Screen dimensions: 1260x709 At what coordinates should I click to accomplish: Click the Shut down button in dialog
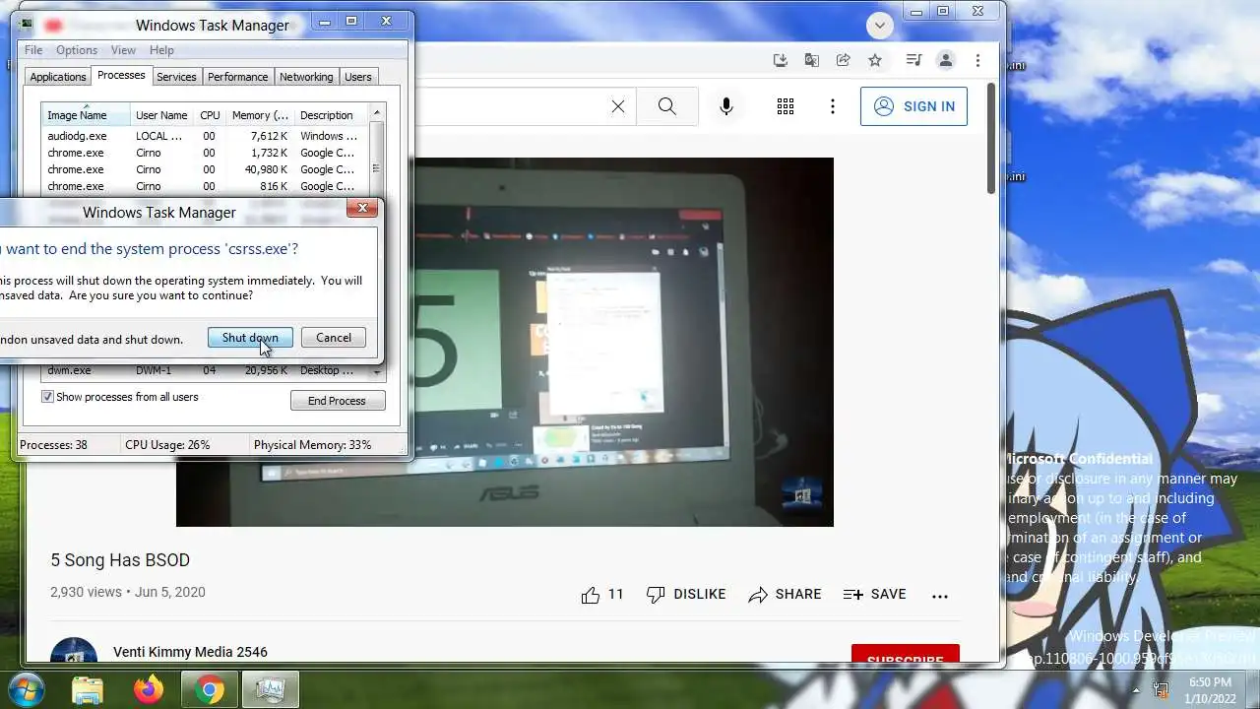[x=250, y=338]
